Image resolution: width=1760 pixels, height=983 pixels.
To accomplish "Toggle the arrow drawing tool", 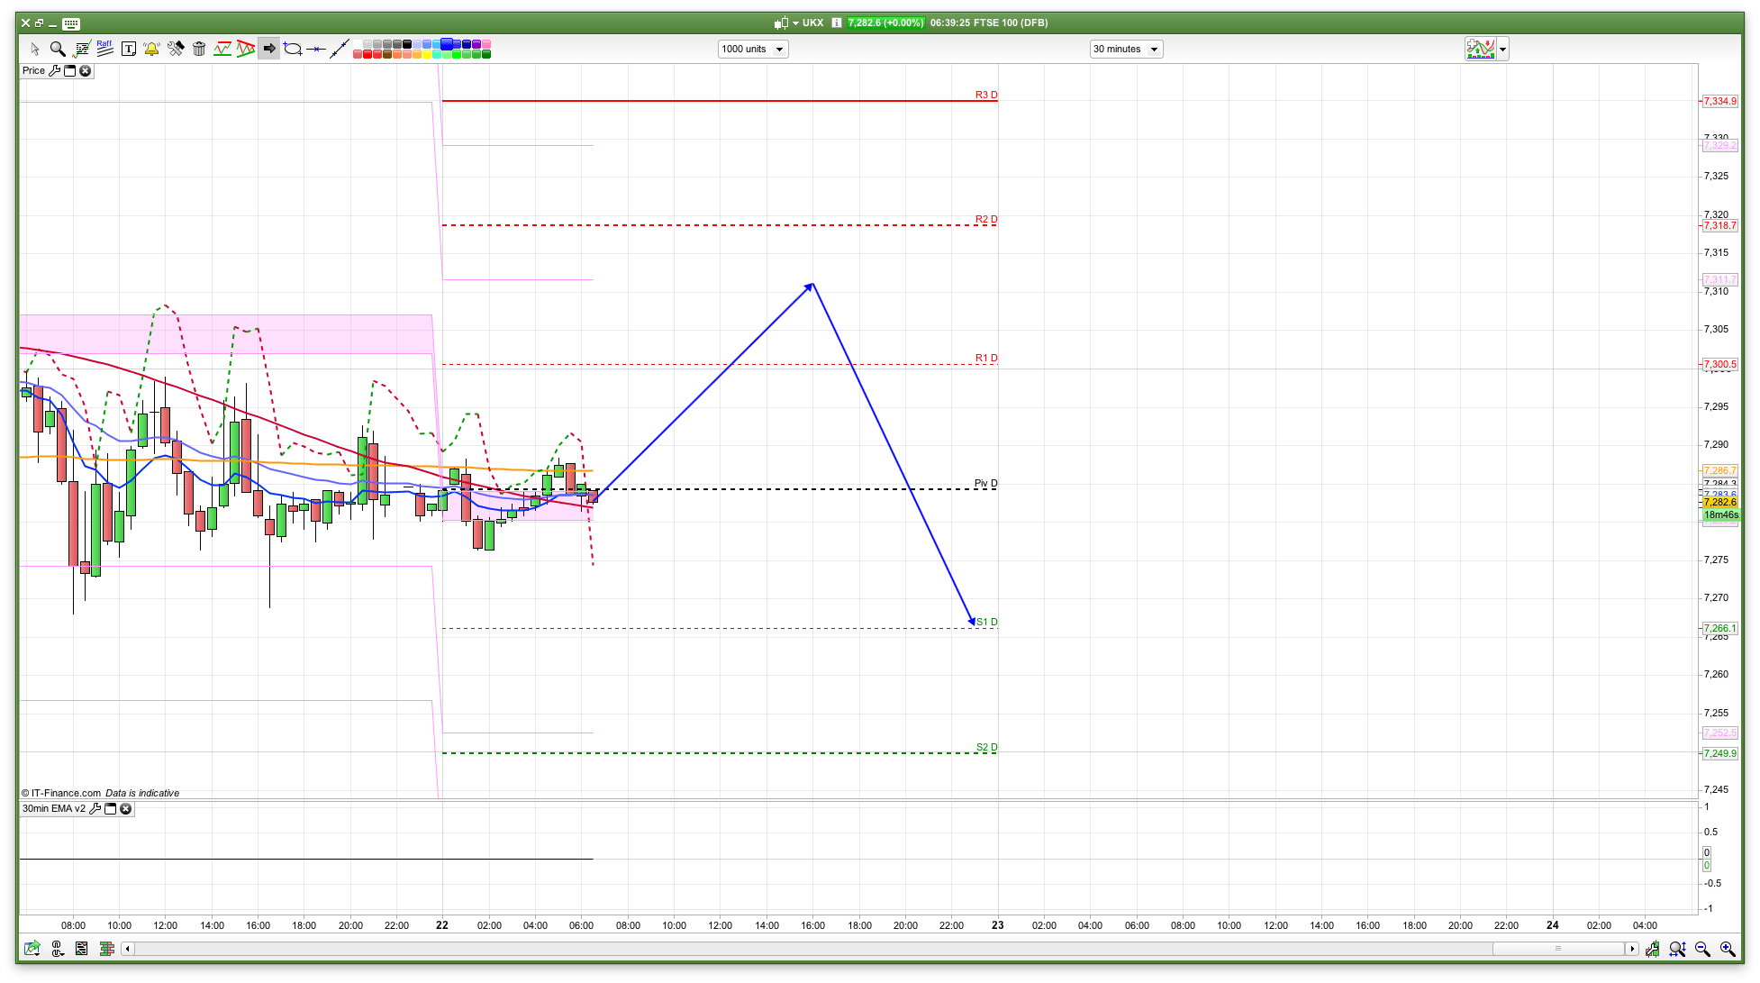I will 268,49.
